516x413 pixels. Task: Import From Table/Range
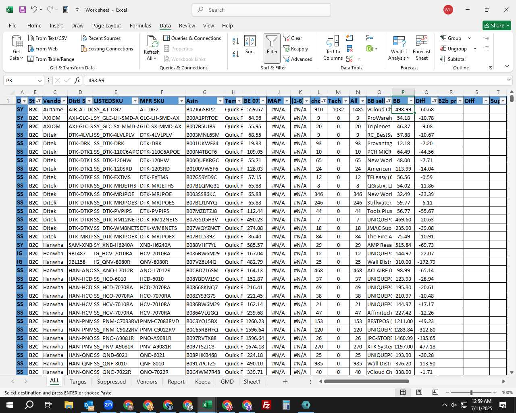click(51, 59)
